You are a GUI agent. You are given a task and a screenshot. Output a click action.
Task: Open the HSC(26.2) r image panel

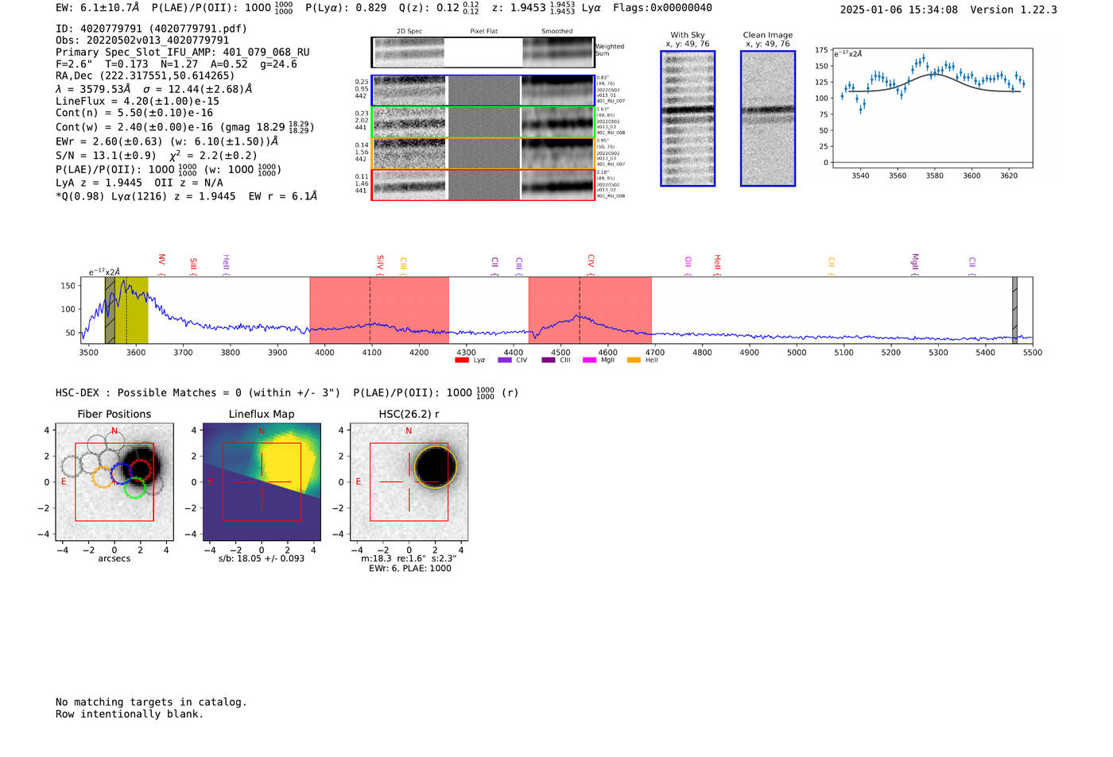point(409,482)
